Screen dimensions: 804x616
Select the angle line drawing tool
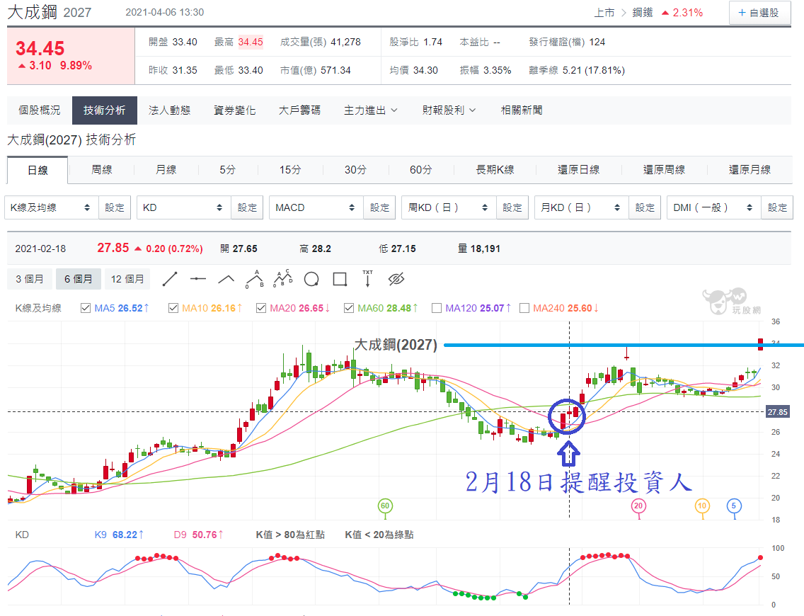[x=226, y=279]
